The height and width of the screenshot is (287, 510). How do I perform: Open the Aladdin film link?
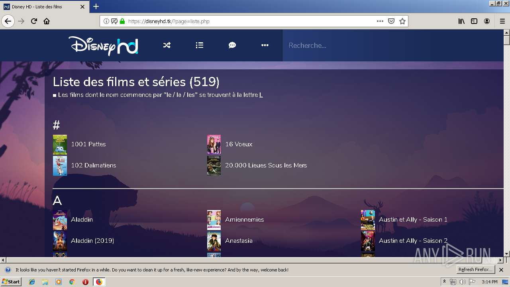[x=82, y=220]
